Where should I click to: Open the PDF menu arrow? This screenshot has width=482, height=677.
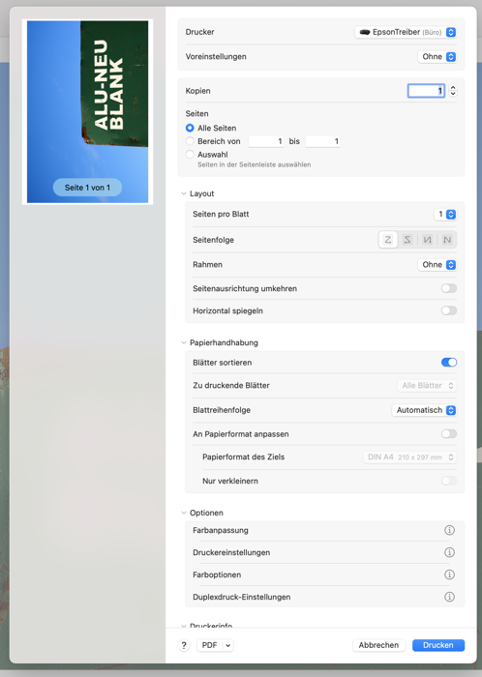point(228,645)
